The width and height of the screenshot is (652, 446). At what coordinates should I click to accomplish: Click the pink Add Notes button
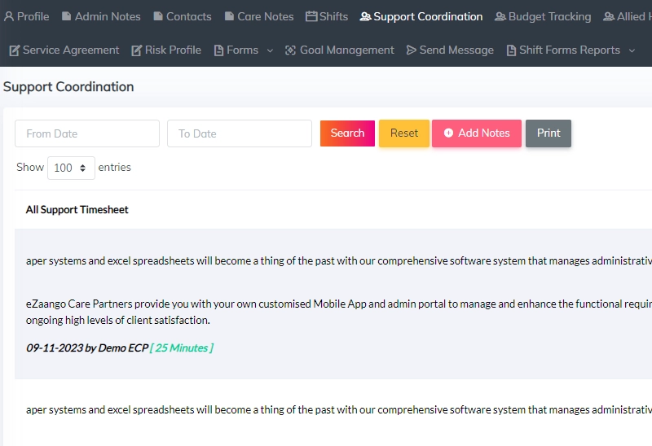(477, 133)
